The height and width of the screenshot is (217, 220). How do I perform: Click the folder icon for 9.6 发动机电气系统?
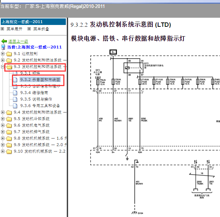(x=9, y=125)
